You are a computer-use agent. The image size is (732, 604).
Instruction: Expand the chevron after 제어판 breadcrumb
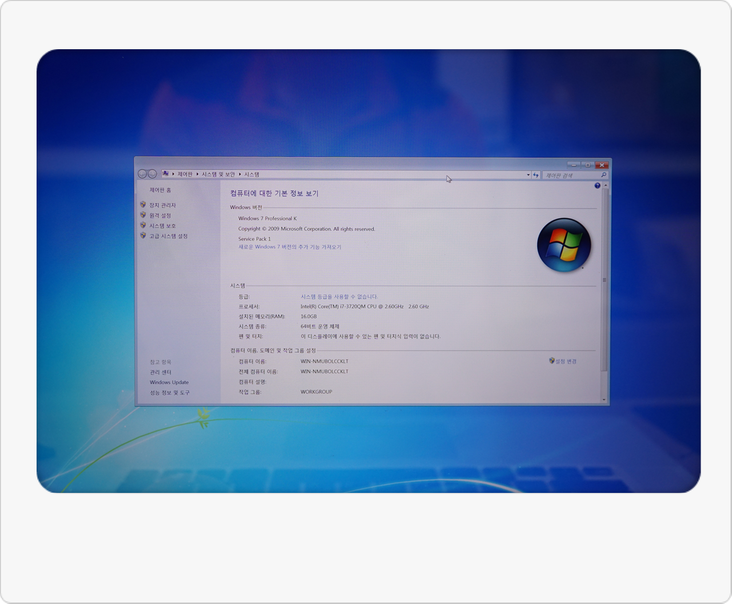click(197, 174)
